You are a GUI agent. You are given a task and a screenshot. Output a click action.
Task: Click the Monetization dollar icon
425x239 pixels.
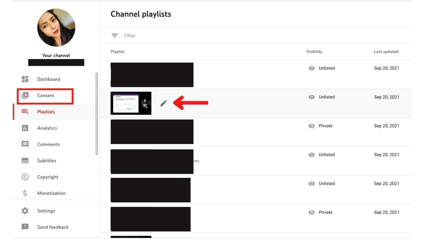pos(25,193)
